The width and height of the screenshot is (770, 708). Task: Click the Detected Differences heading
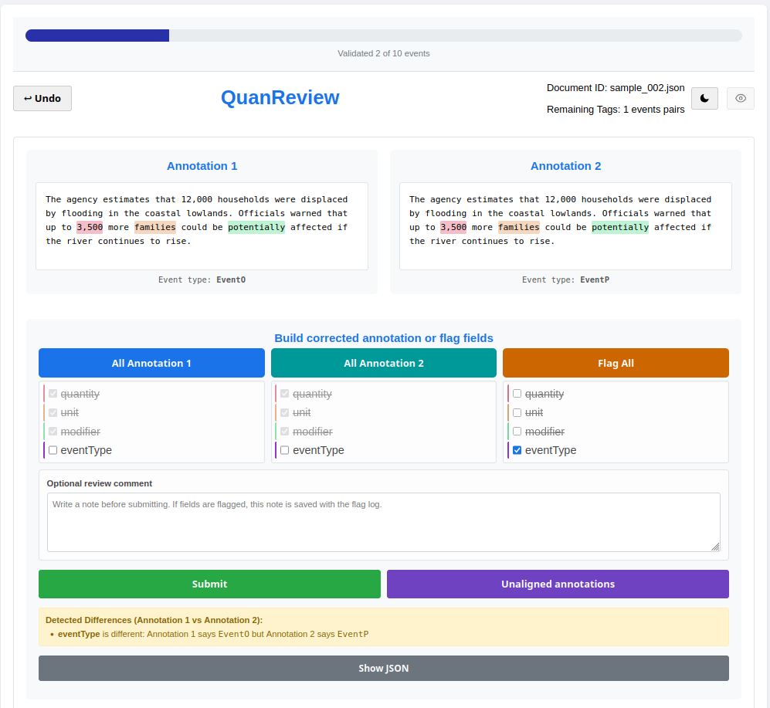tap(154, 620)
